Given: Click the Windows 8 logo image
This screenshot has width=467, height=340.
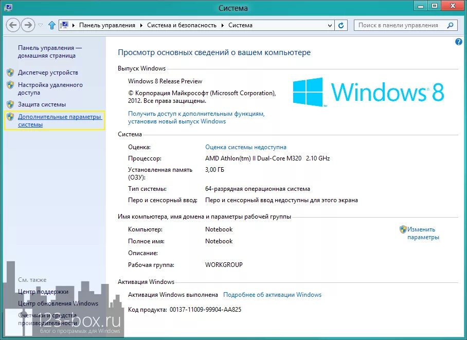Looking at the screenshot, I should (368, 92).
